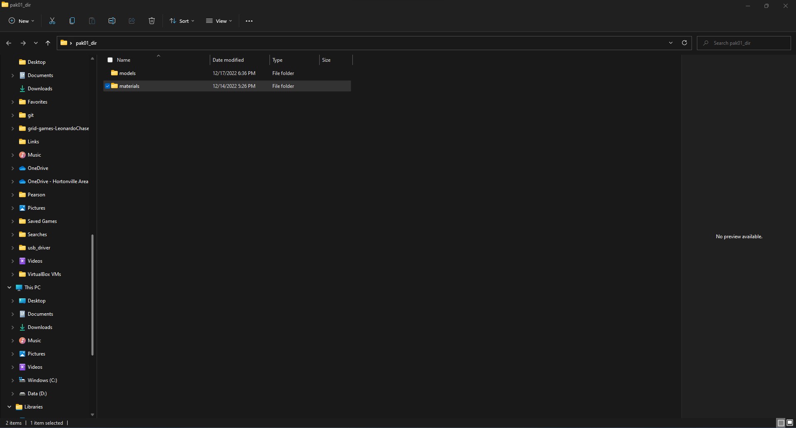
Task: Click the Saved Games folder icon
Action: pos(22,221)
